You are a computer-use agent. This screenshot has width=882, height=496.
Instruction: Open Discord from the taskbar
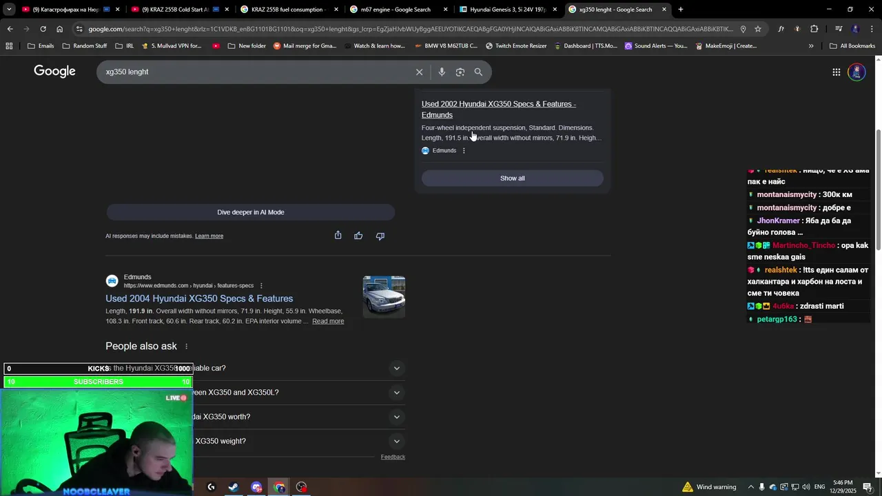pos(256,487)
